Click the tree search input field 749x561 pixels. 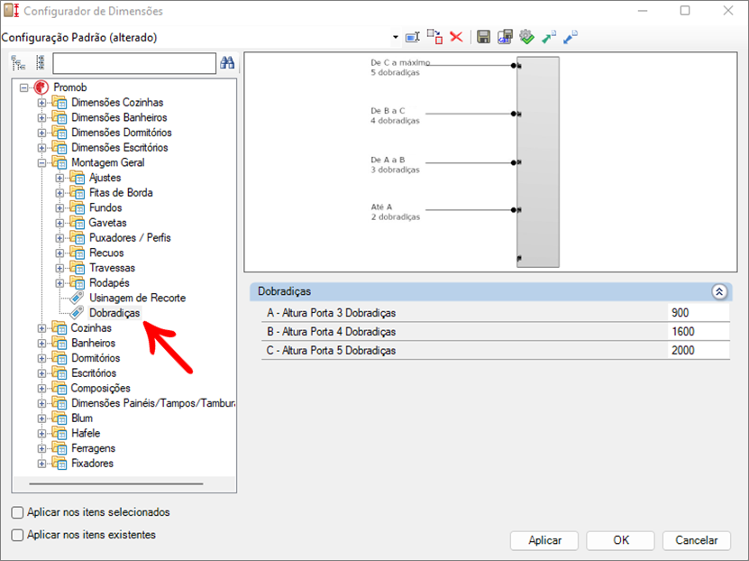click(134, 63)
